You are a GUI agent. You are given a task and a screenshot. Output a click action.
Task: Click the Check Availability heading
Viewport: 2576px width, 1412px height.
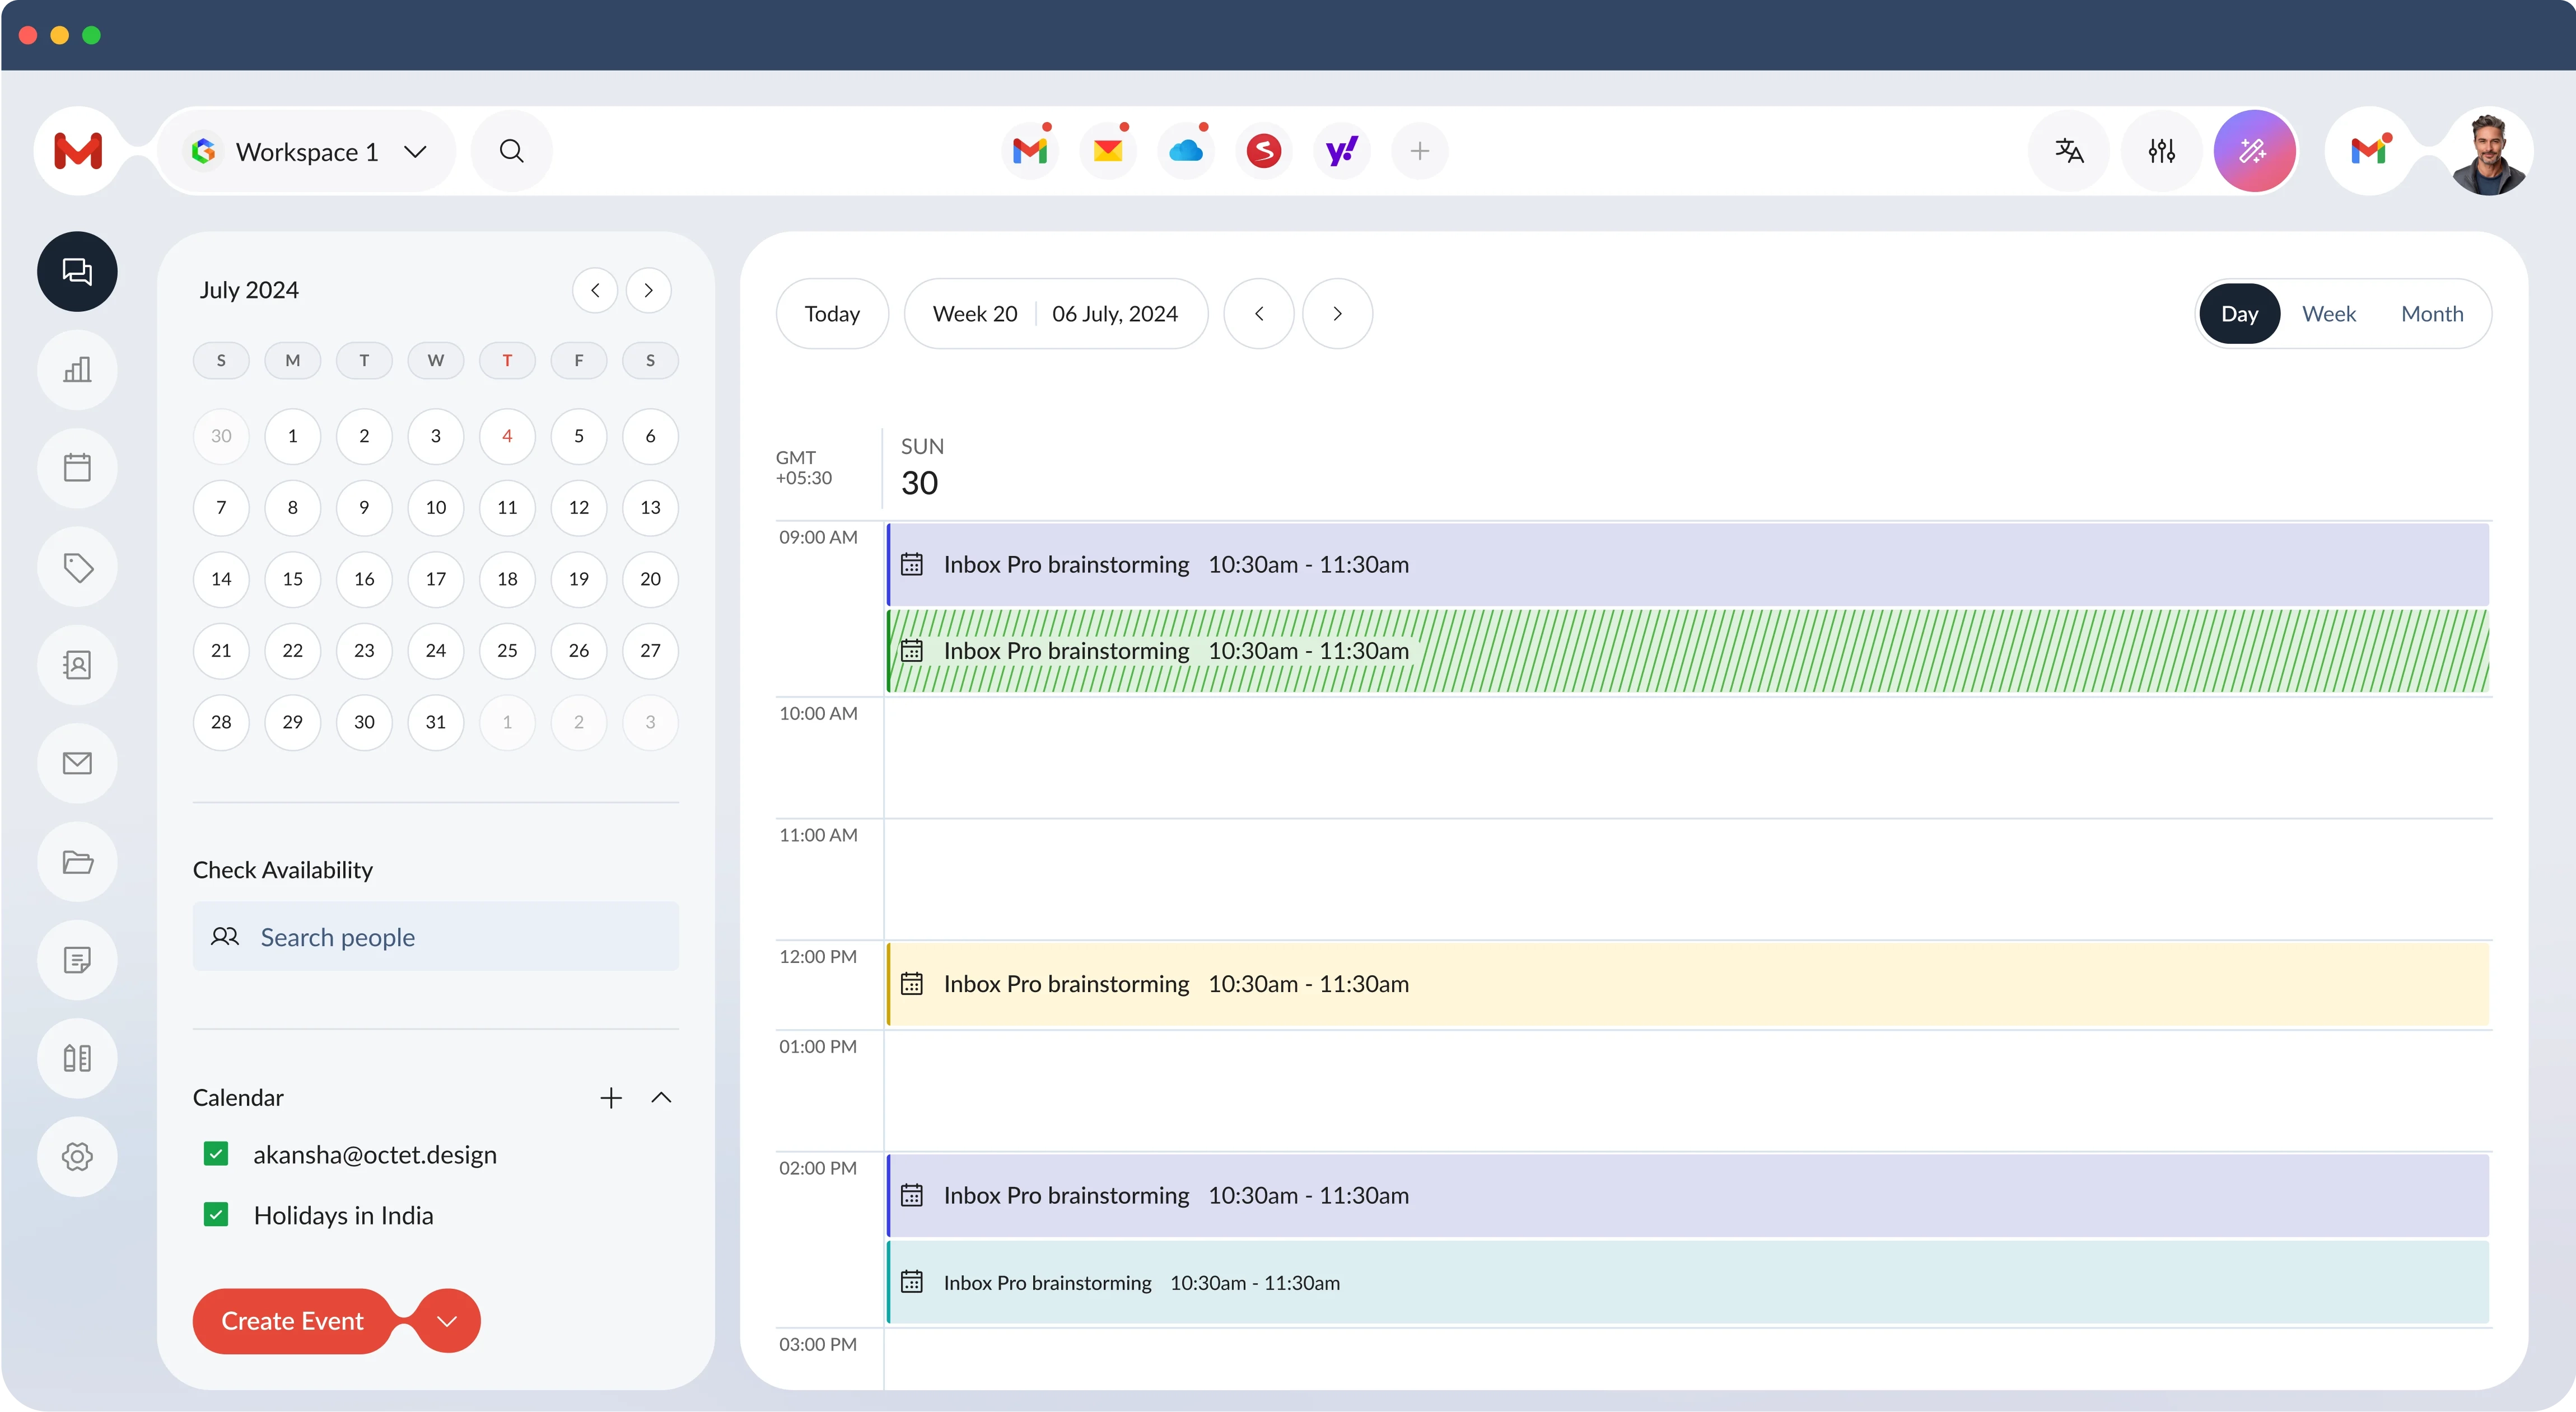[x=283, y=870]
